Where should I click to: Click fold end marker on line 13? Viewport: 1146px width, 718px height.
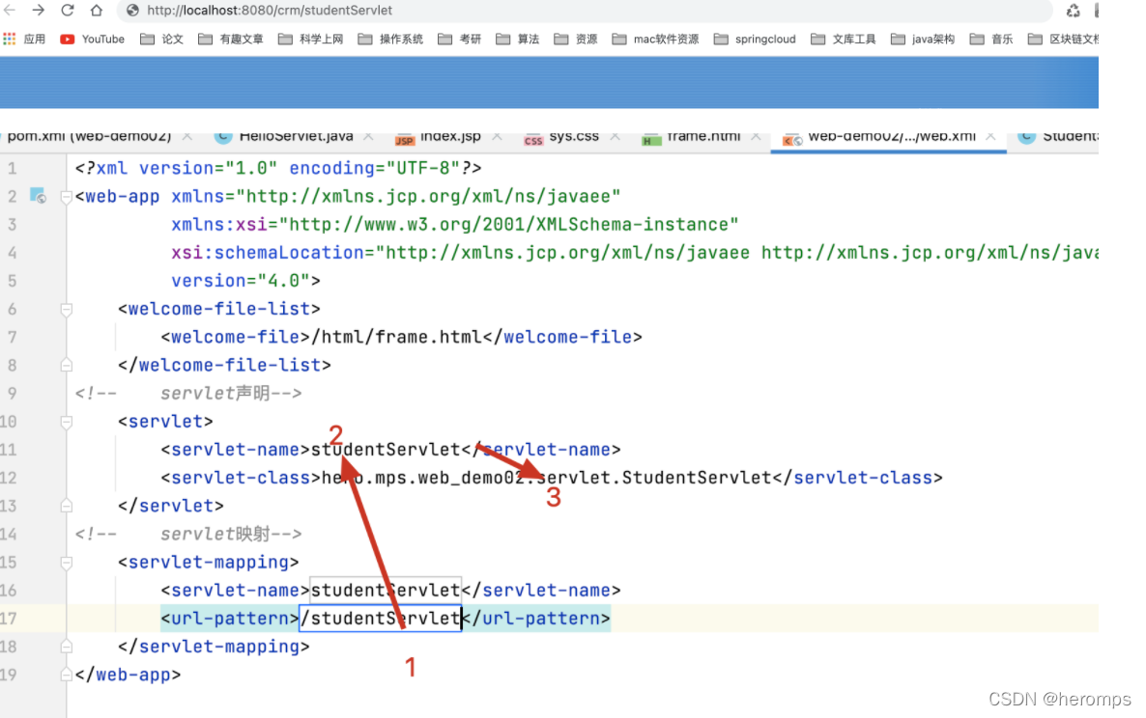coord(66,506)
